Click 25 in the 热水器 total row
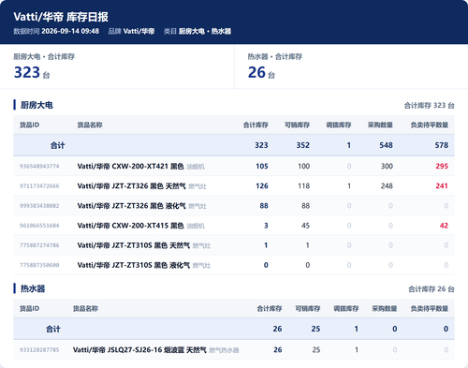Viewport: 468px width, 368px height. tap(315, 329)
